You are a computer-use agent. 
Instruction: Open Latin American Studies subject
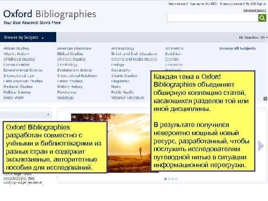(x=23, y=81)
